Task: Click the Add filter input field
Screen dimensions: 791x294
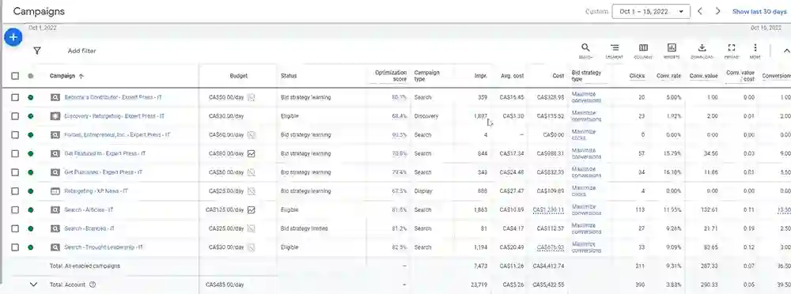Action: point(81,51)
